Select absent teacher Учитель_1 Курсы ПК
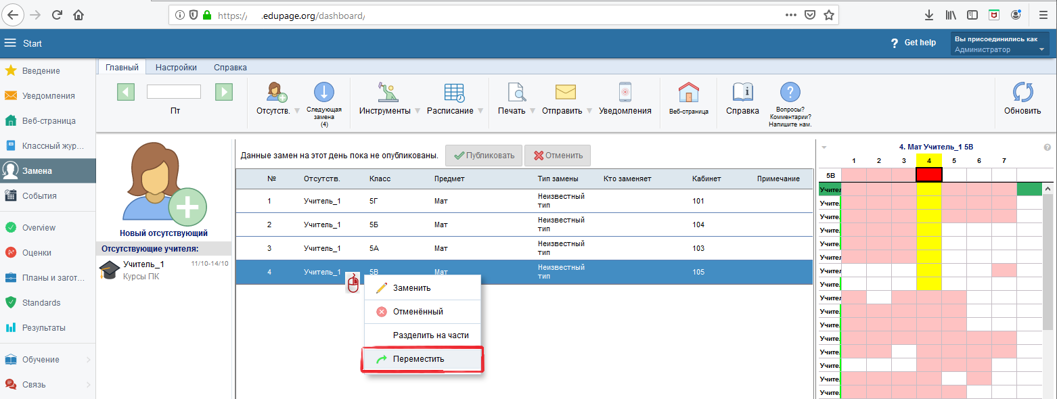 pyautogui.click(x=164, y=270)
